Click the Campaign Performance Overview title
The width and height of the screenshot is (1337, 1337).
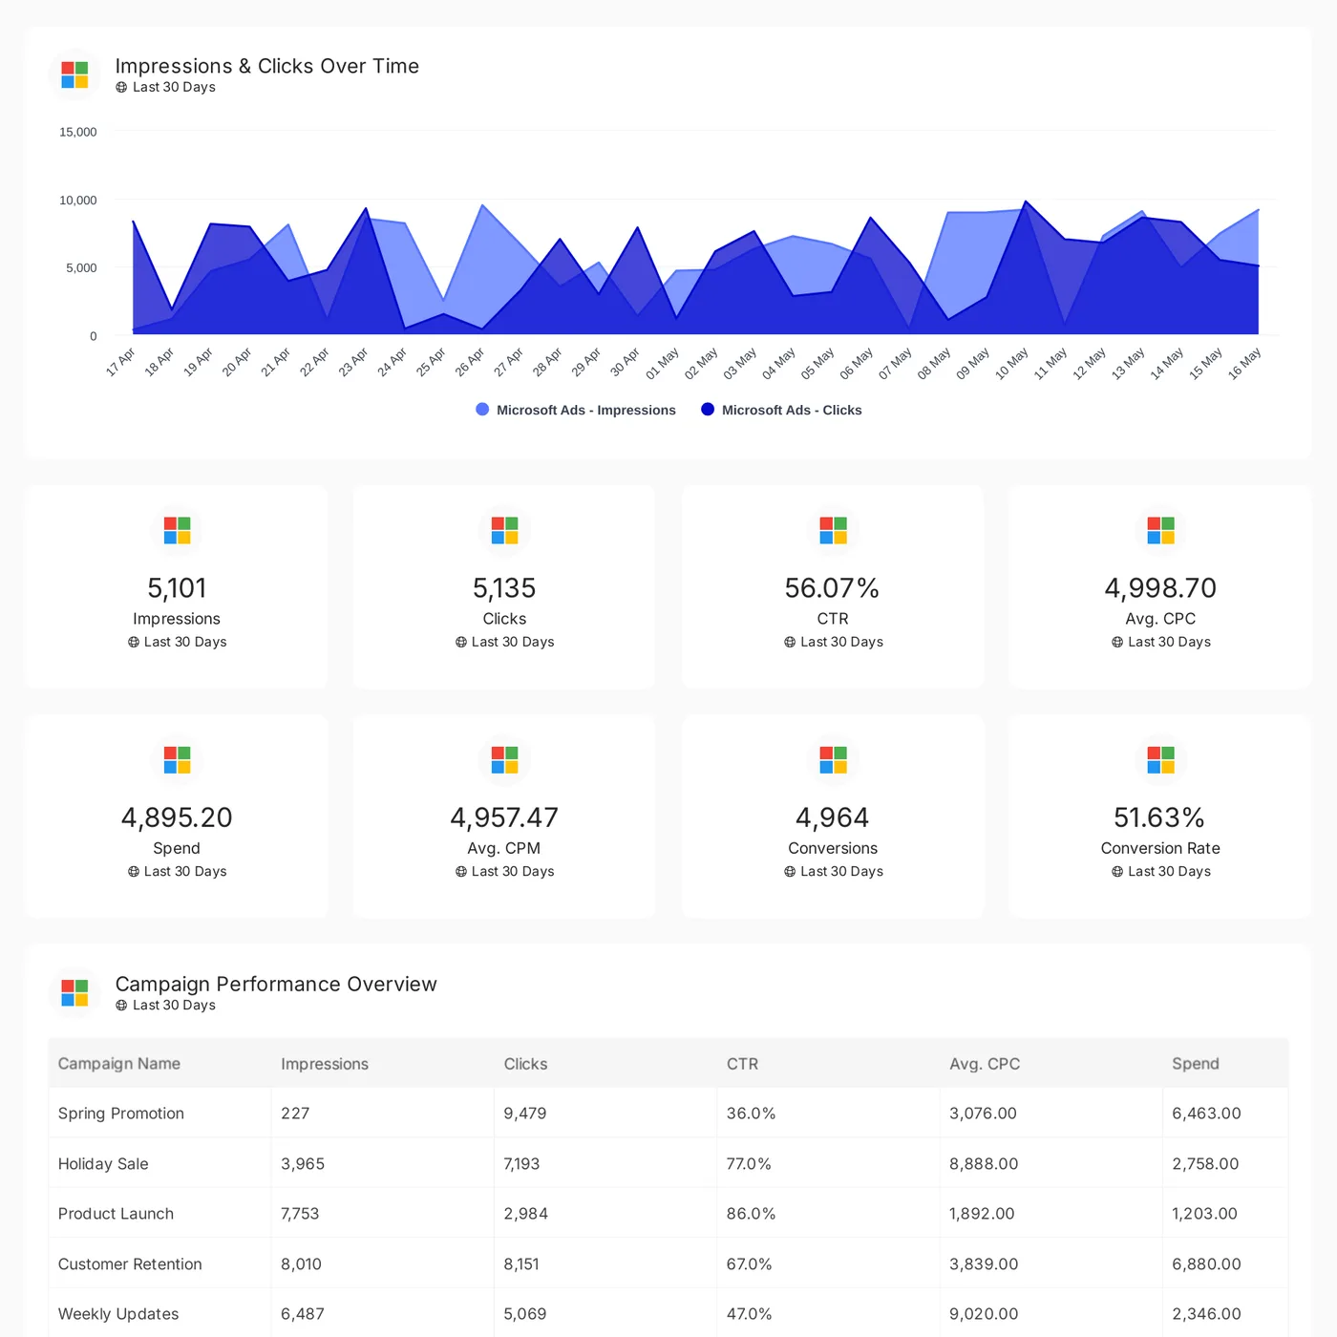(x=276, y=985)
